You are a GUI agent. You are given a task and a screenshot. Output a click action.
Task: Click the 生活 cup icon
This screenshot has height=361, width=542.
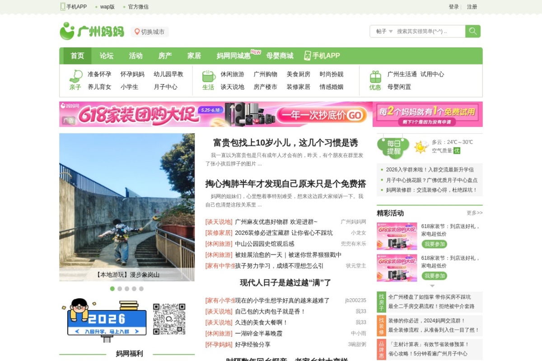pyautogui.click(x=208, y=75)
